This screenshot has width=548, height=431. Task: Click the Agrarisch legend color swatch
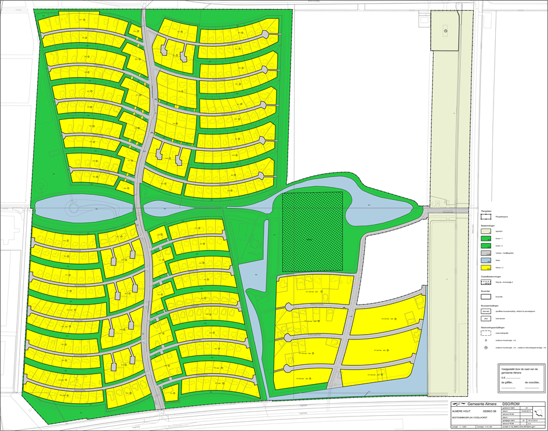(x=486, y=231)
